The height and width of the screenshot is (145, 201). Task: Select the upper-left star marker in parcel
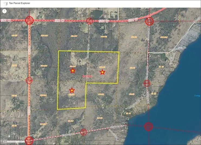pos(73,71)
